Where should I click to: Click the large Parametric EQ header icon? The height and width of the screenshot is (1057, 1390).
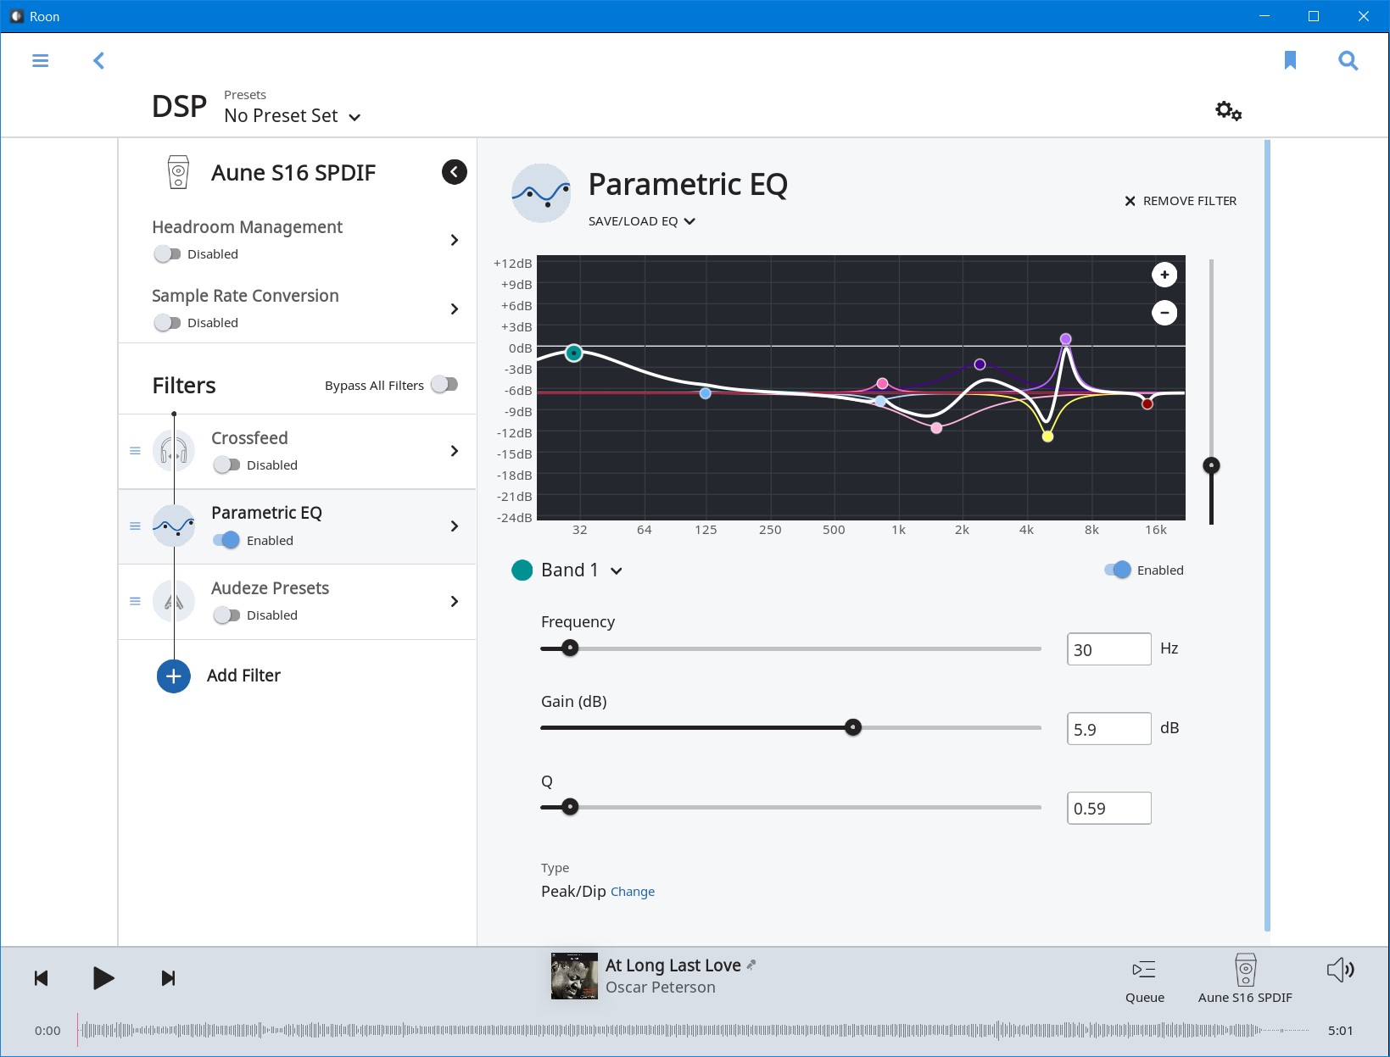point(541,193)
